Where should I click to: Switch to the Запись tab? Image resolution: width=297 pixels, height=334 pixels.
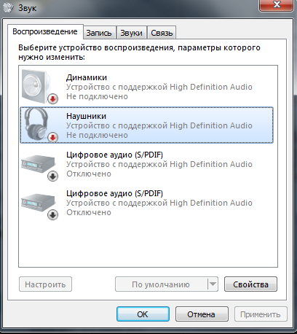click(x=99, y=33)
